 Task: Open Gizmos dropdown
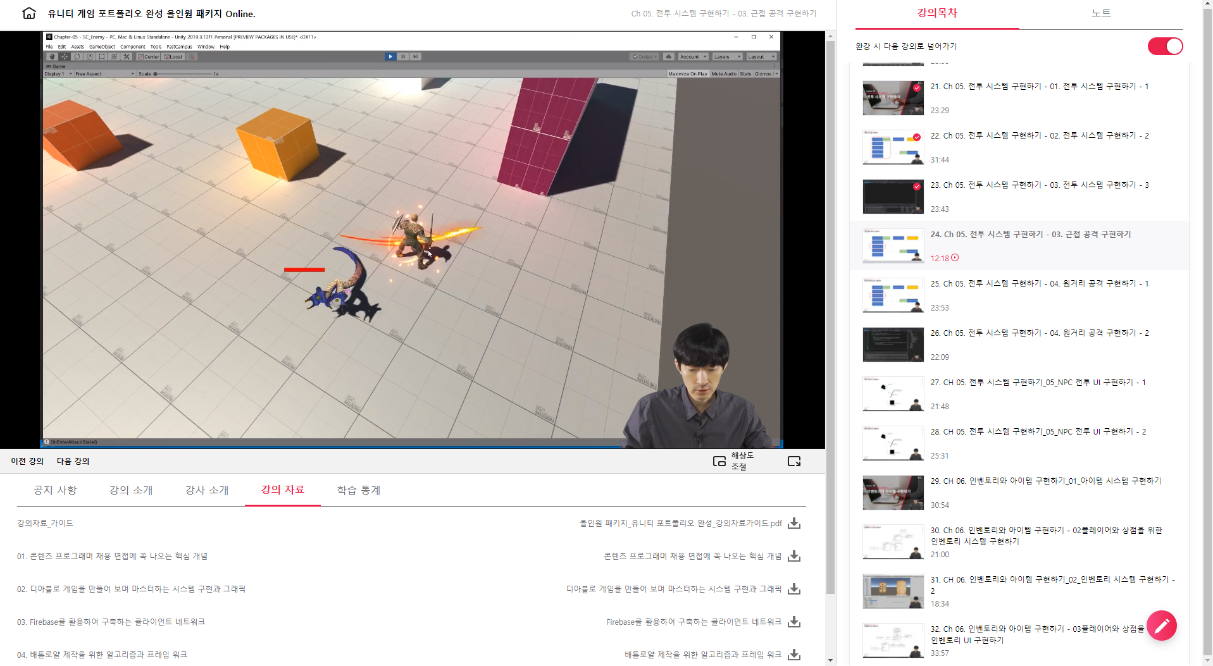coord(766,74)
